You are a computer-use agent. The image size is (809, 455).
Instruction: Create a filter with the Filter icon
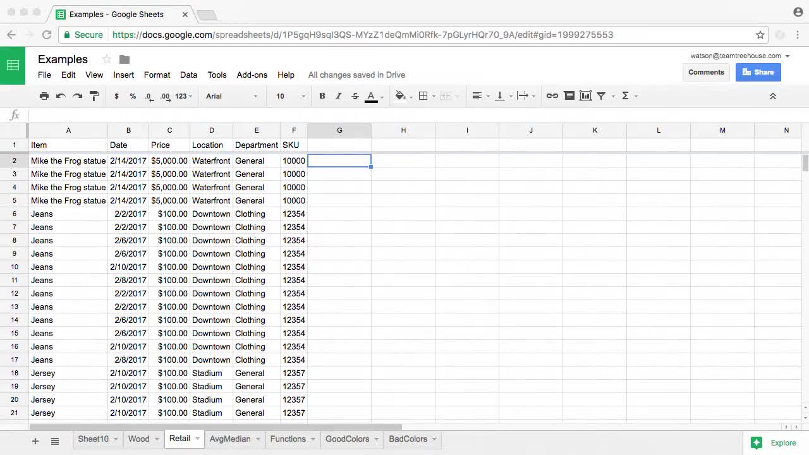tap(601, 95)
